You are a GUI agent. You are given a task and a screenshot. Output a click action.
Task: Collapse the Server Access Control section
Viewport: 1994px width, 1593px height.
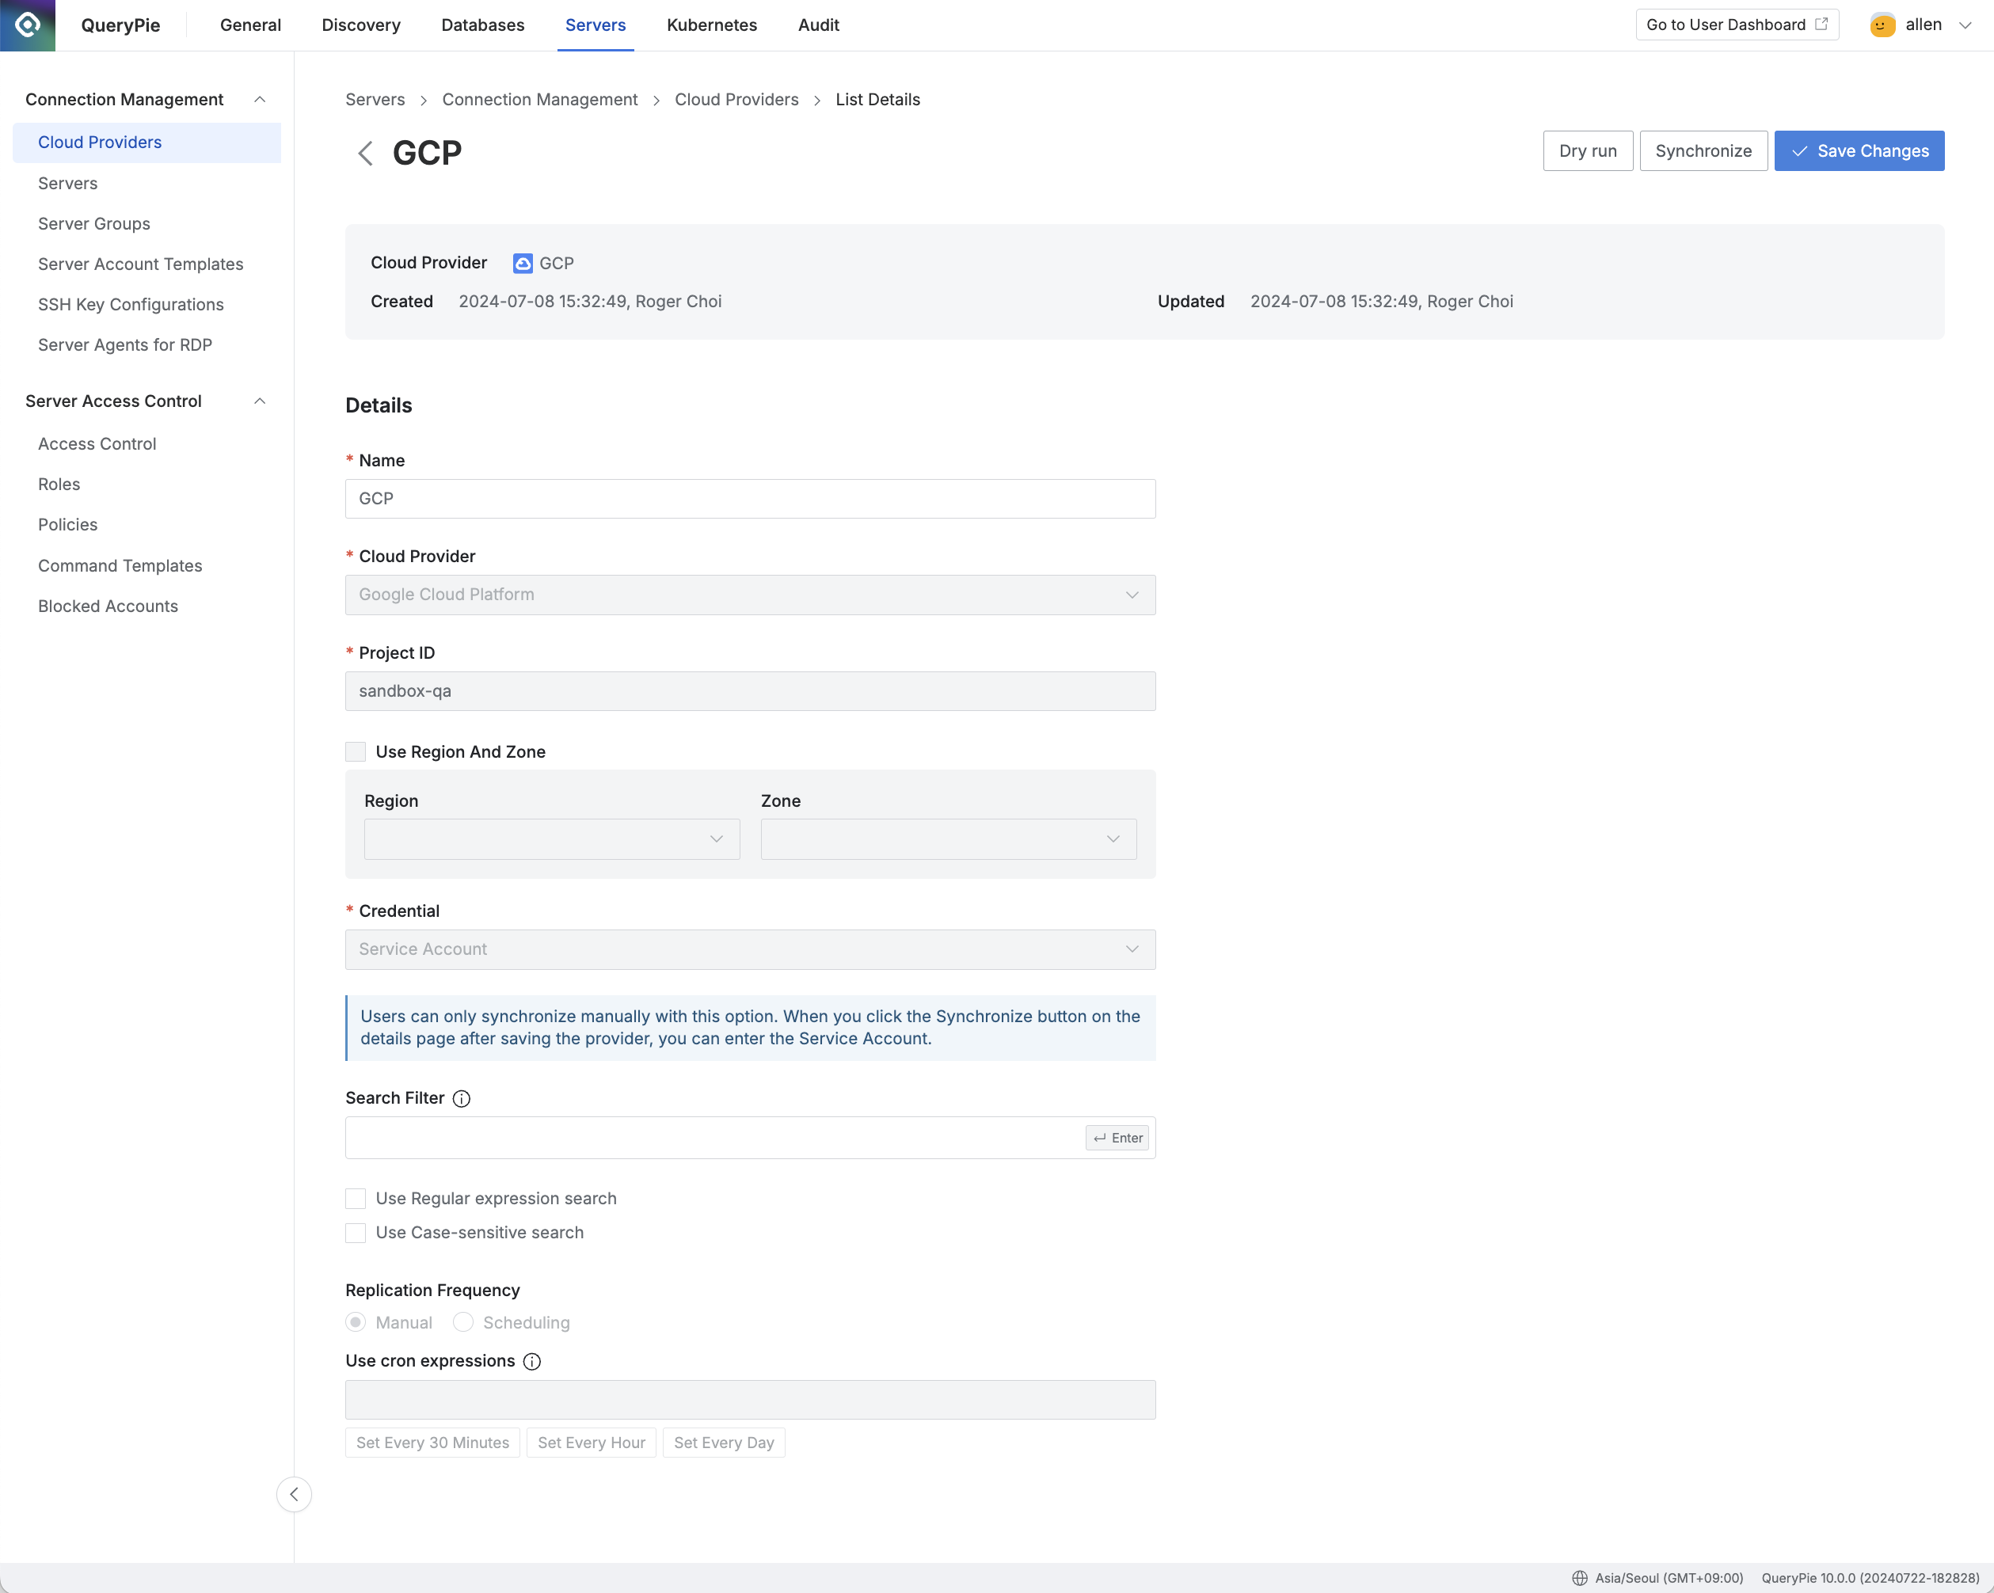coord(260,401)
